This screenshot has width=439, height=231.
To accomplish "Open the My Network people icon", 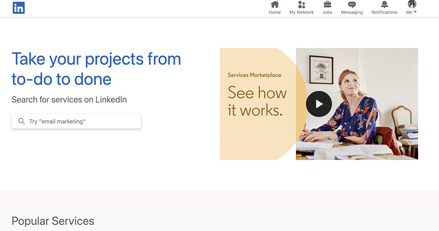I will click(x=301, y=4).
